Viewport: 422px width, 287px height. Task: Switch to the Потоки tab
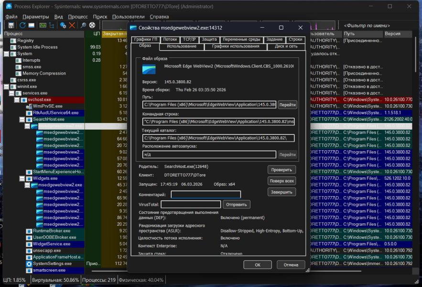pyautogui.click(x=170, y=40)
